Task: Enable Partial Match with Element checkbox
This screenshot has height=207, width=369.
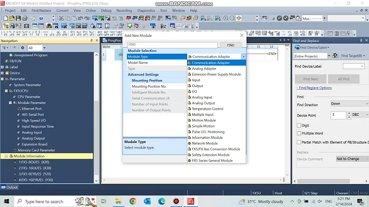Action: (299, 142)
